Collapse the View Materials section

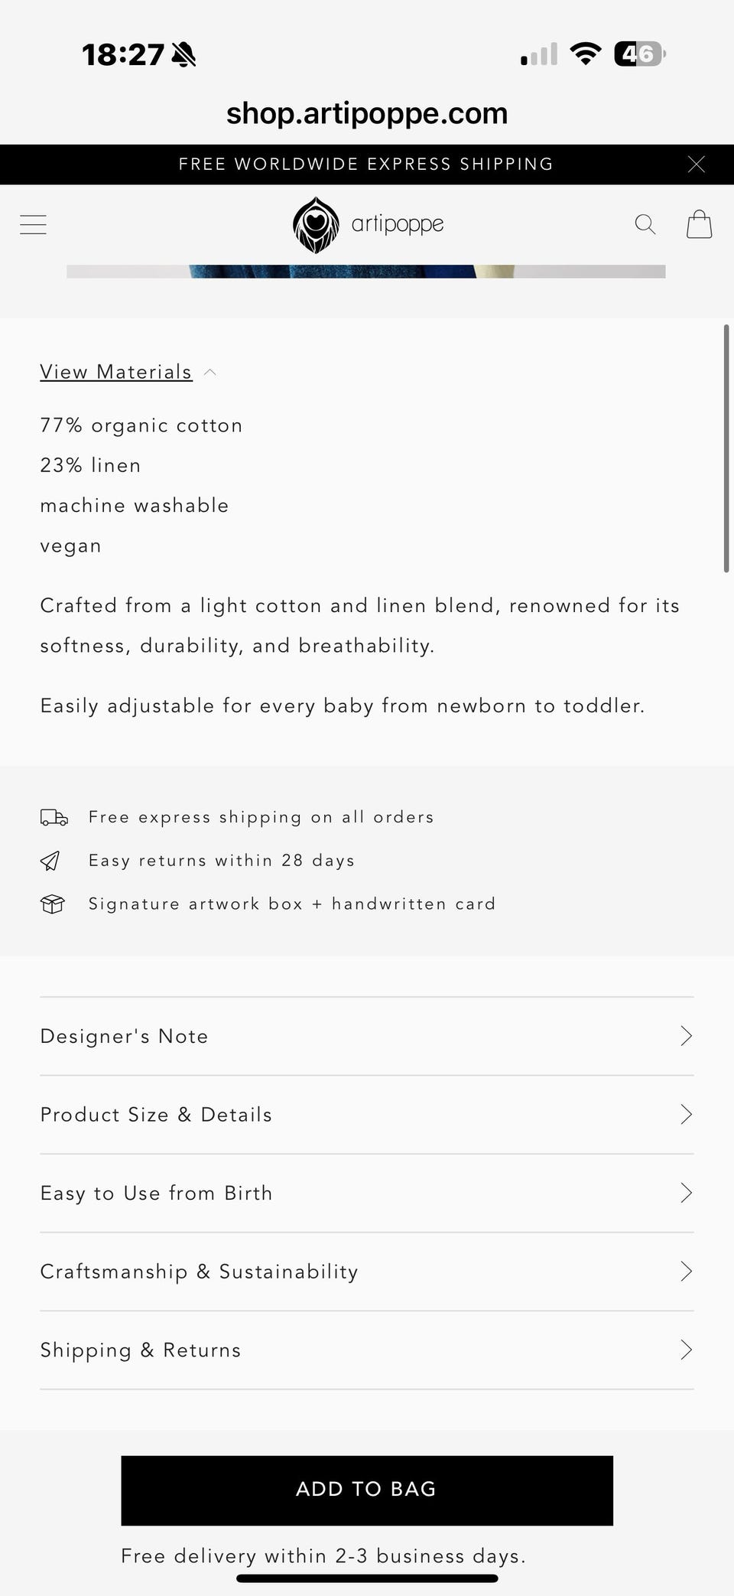pyautogui.click(x=116, y=372)
